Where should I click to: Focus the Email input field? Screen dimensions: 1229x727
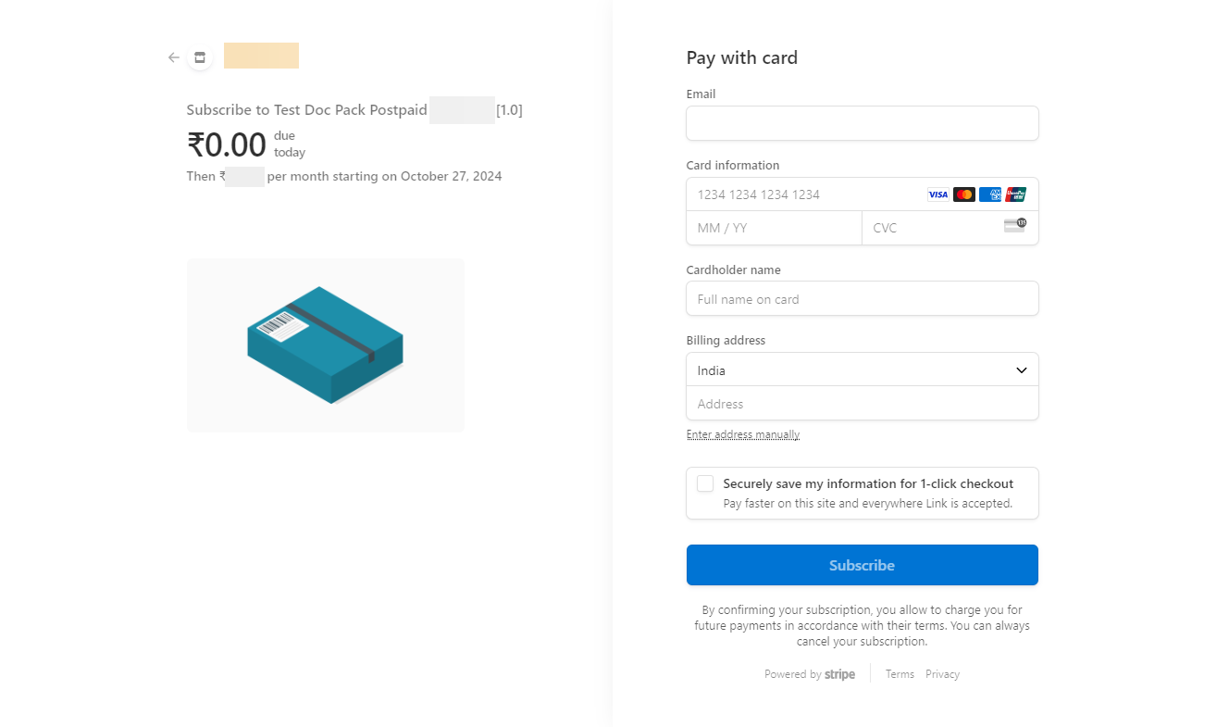(862, 123)
